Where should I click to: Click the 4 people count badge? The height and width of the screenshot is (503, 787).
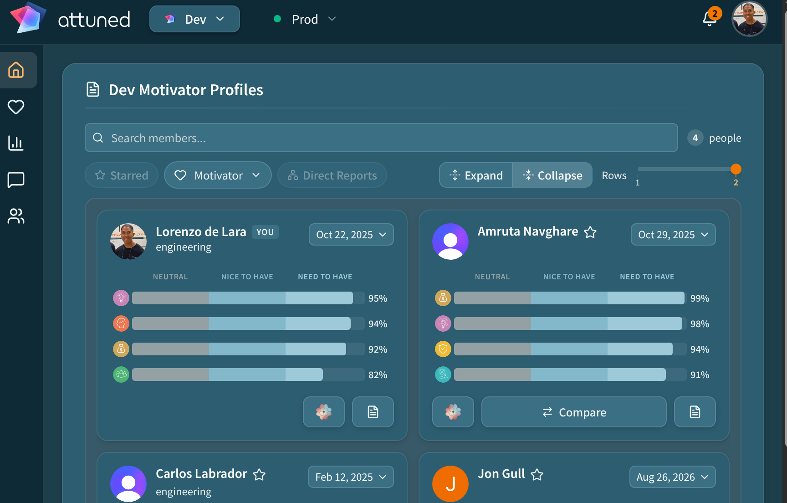point(695,138)
